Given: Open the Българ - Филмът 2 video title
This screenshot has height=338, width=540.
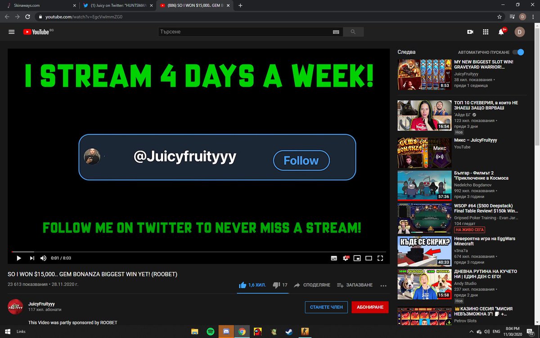Looking at the screenshot, I should 481,175.
